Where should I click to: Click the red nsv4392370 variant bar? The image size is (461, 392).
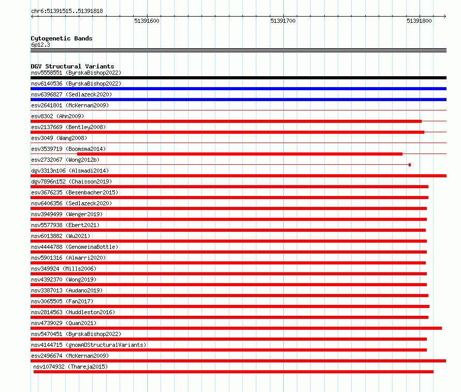click(229, 285)
